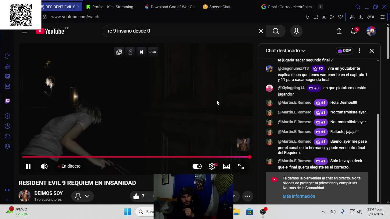The width and height of the screenshot is (390, 219).
Task: Open the Twitch panel in the sidebar
Action: (x=8, y=101)
